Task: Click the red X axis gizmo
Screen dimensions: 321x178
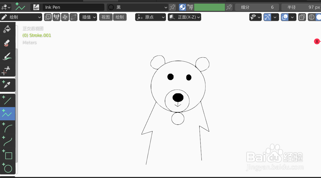Action: [317, 41]
